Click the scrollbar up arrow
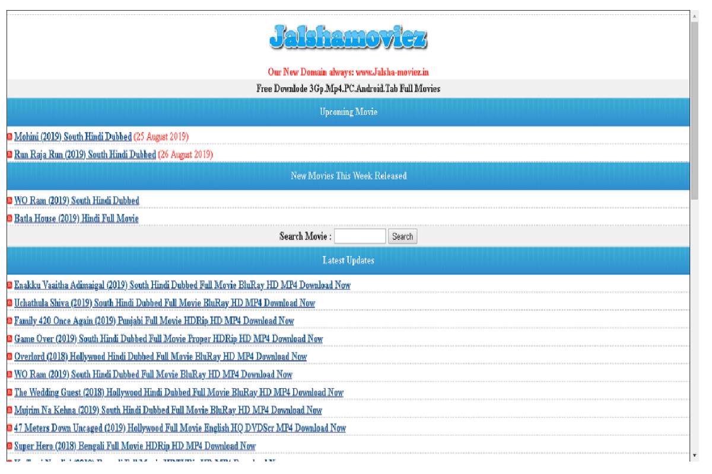 pos(695,16)
